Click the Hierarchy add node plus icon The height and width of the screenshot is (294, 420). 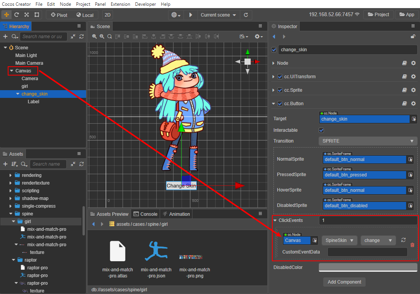click(5, 37)
